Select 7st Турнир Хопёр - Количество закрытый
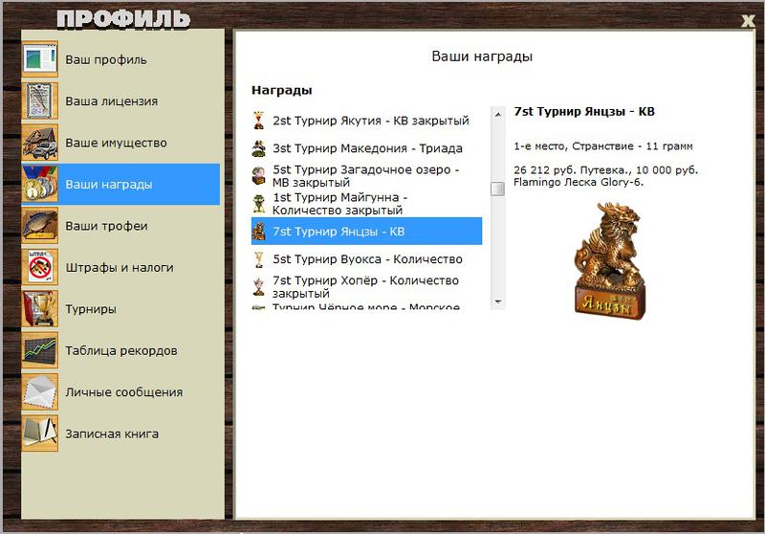 366,286
